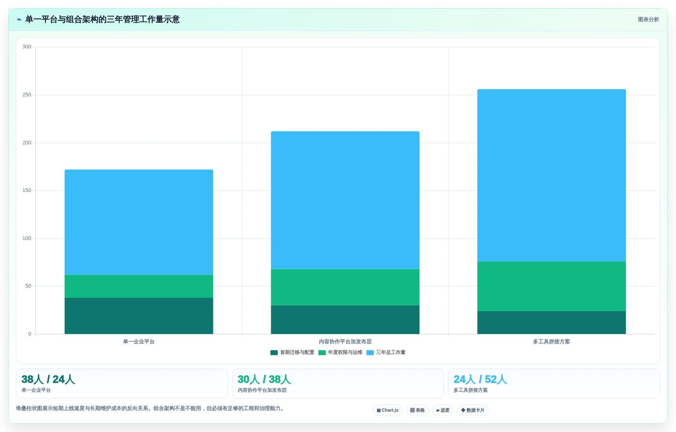This screenshot has height=432, width=676.
Task: Click the dark green segment of 多工具拼接方案 bar
Action: 551,323
